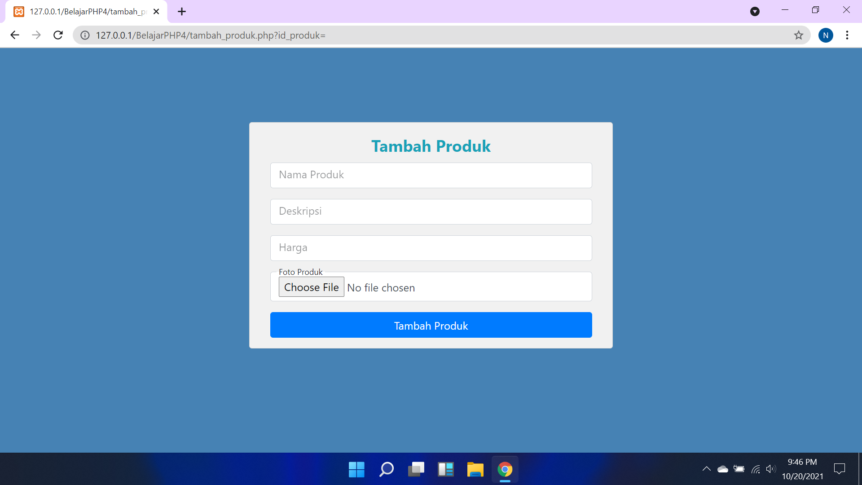
Task: Click inside the Nama Produk field
Action: tap(431, 175)
